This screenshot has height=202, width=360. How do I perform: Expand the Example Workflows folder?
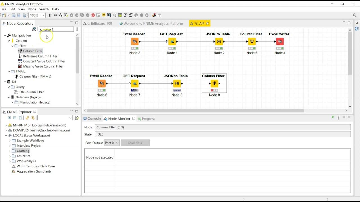pyautogui.click(x=10, y=141)
